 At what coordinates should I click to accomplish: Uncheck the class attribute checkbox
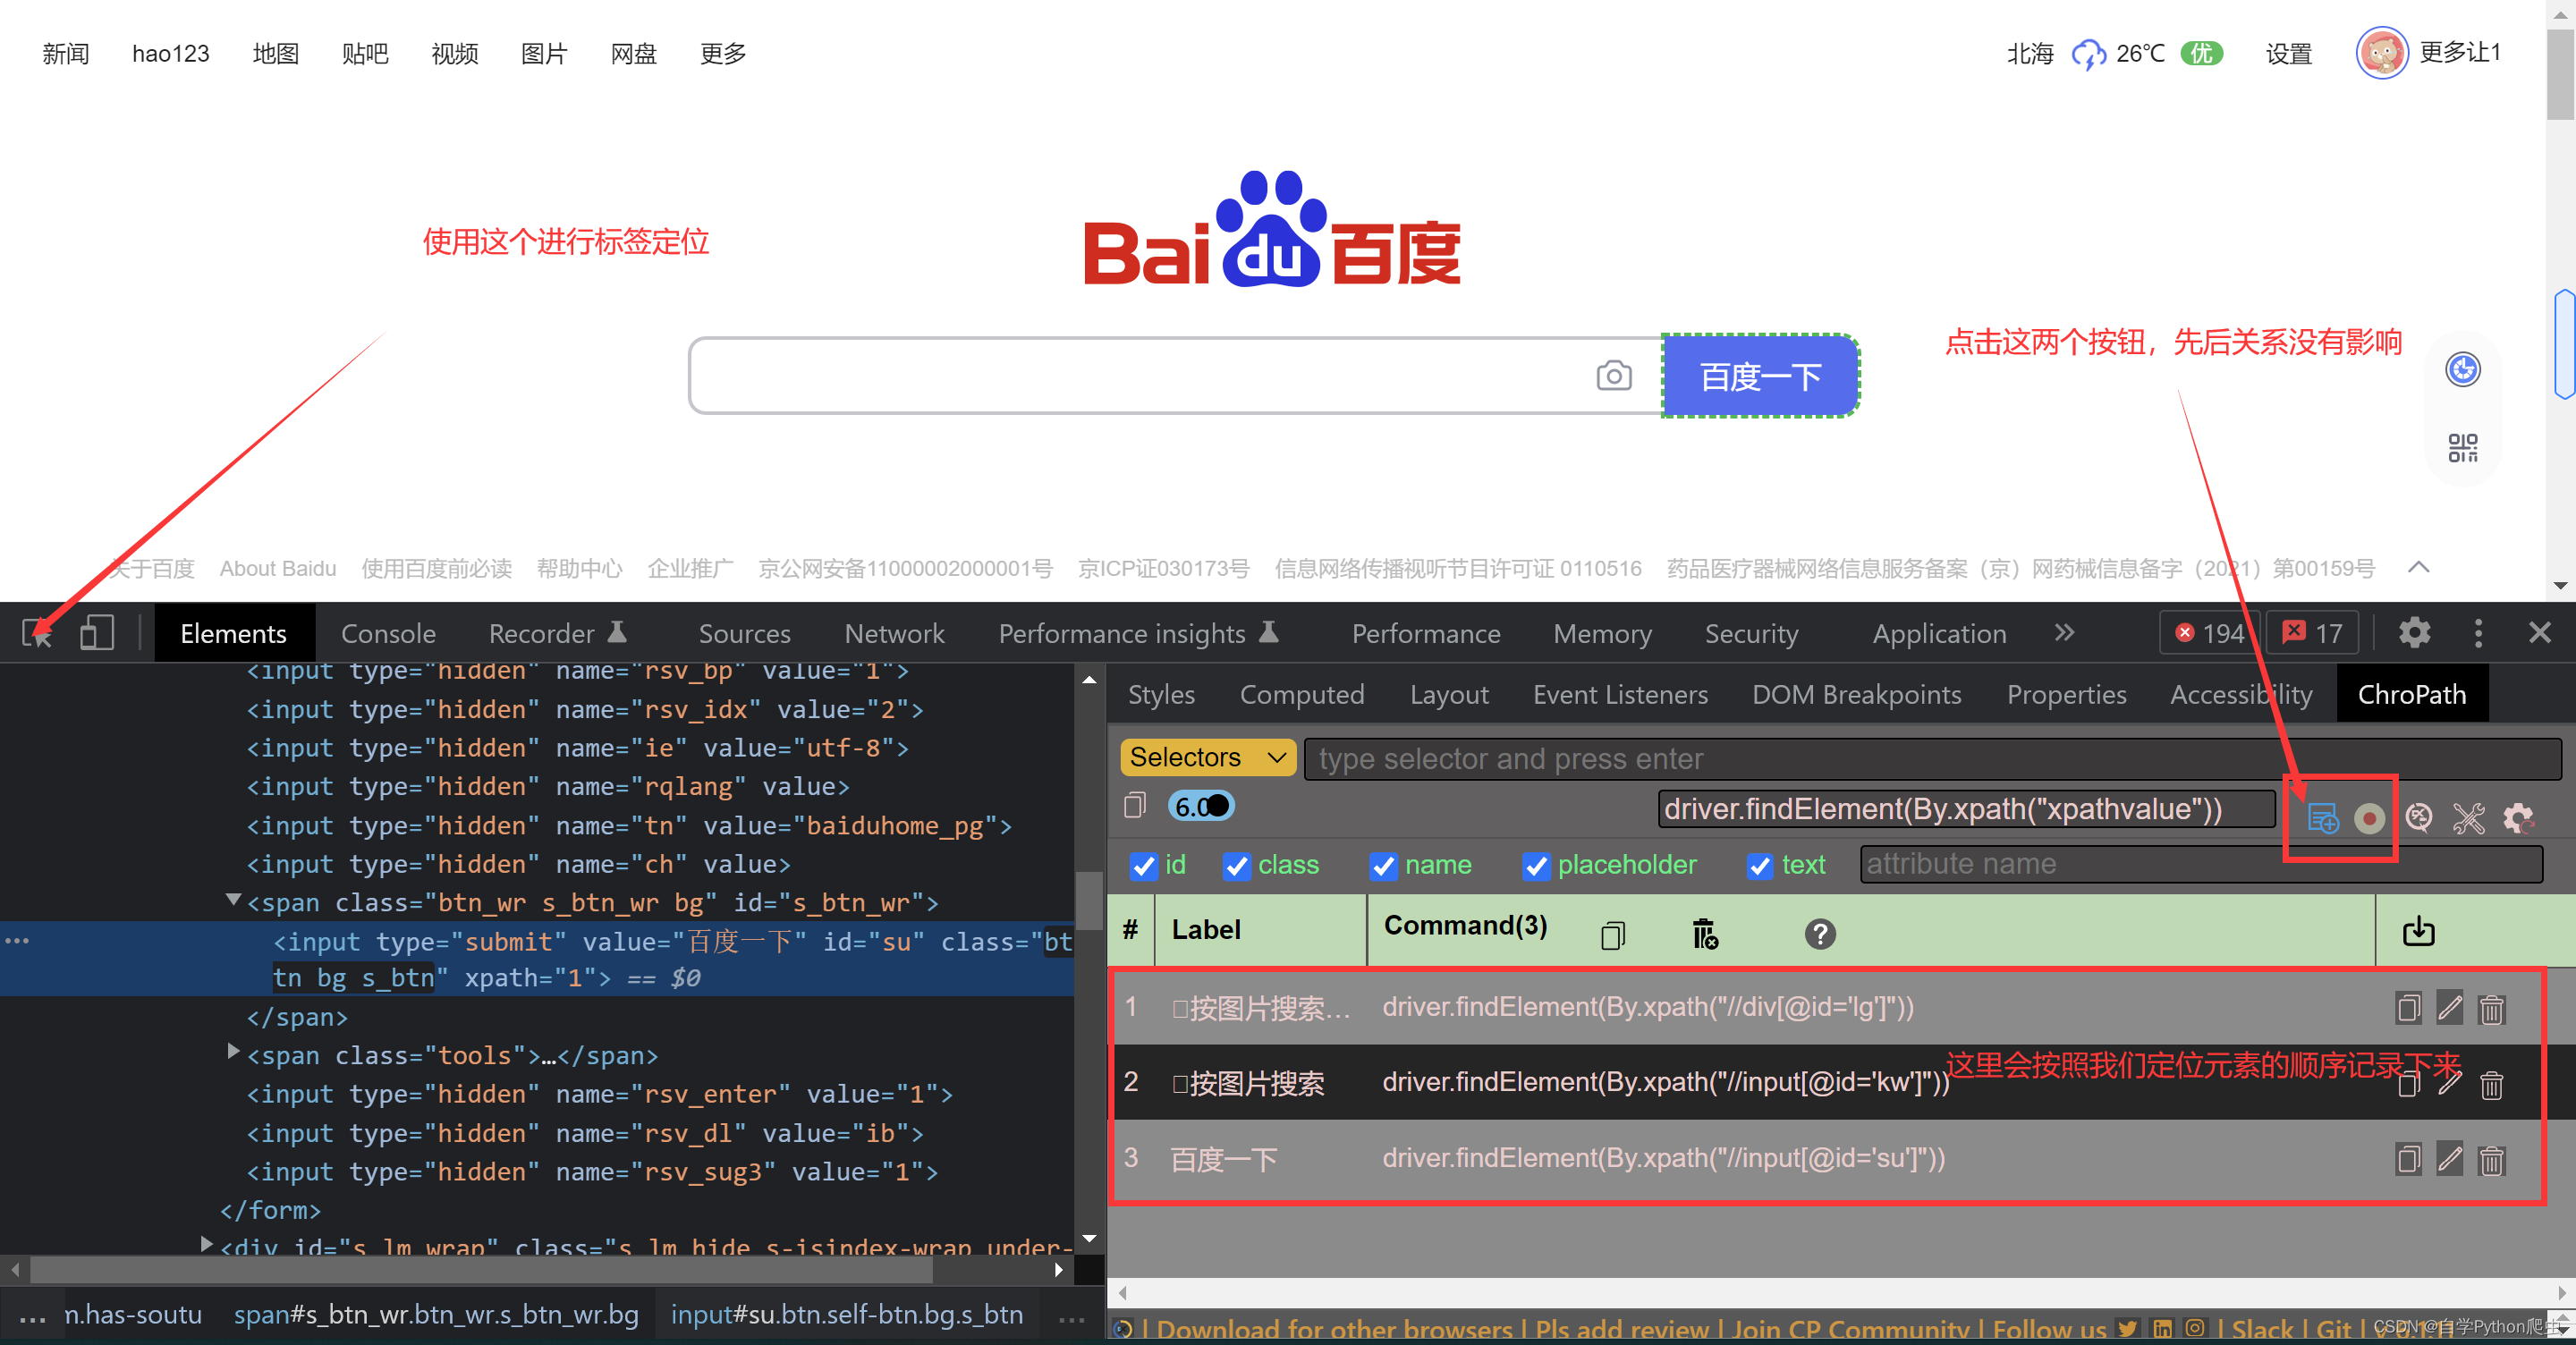pos(1236,866)
